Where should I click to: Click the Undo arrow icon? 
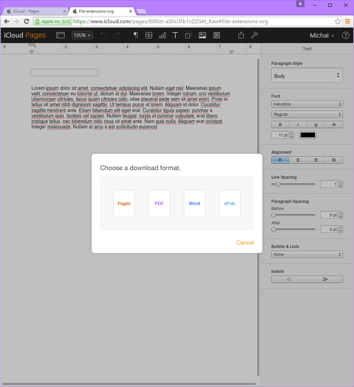[104, 35]
